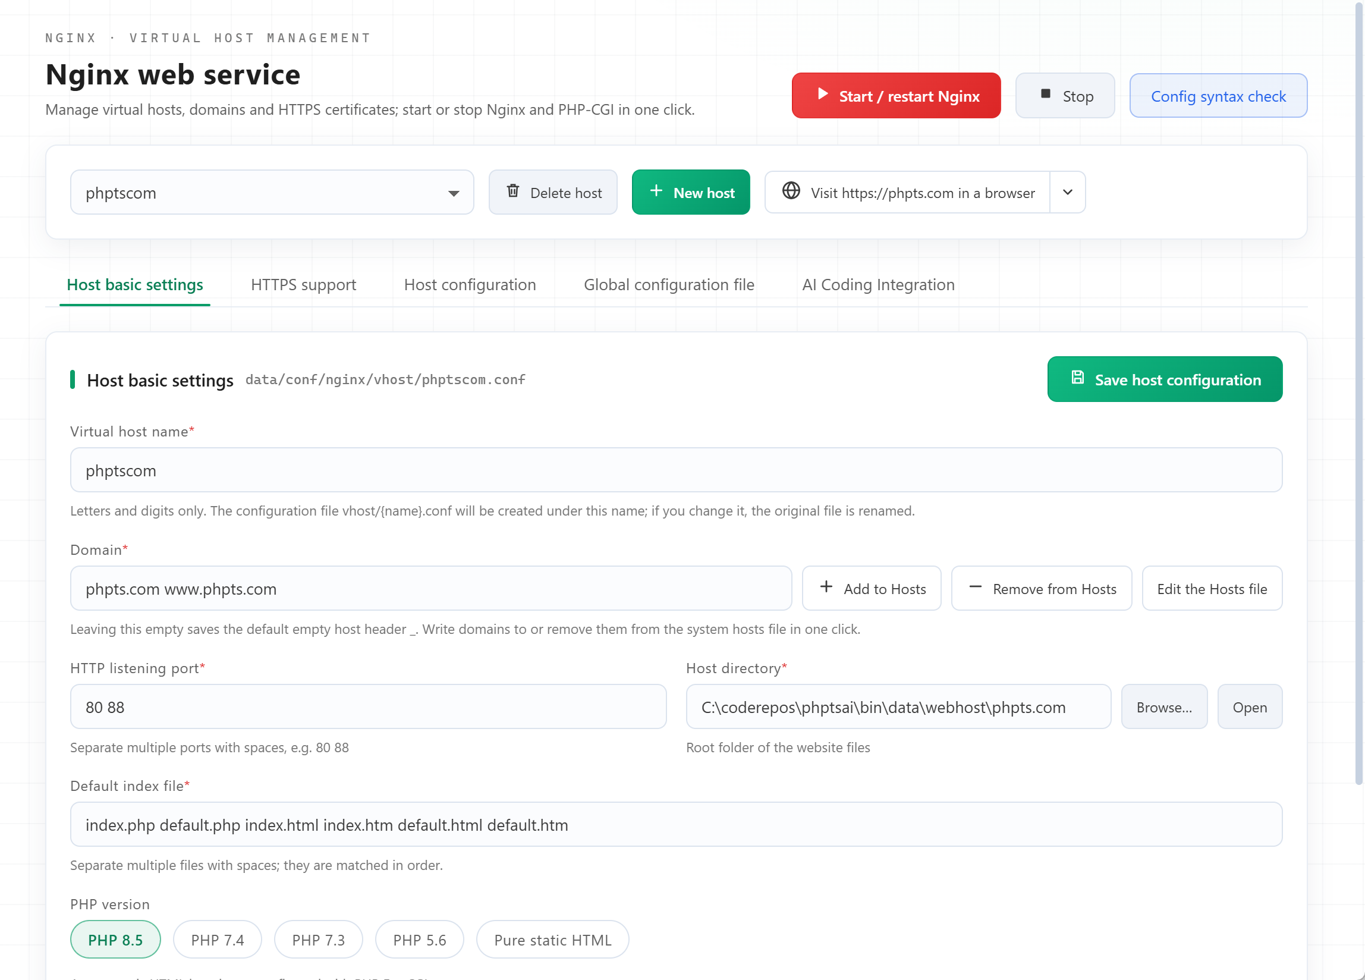This screenshot has height=980, width=1365.
Task: Choose PHP 5.6 version
Action: click(x=420, y=940)
